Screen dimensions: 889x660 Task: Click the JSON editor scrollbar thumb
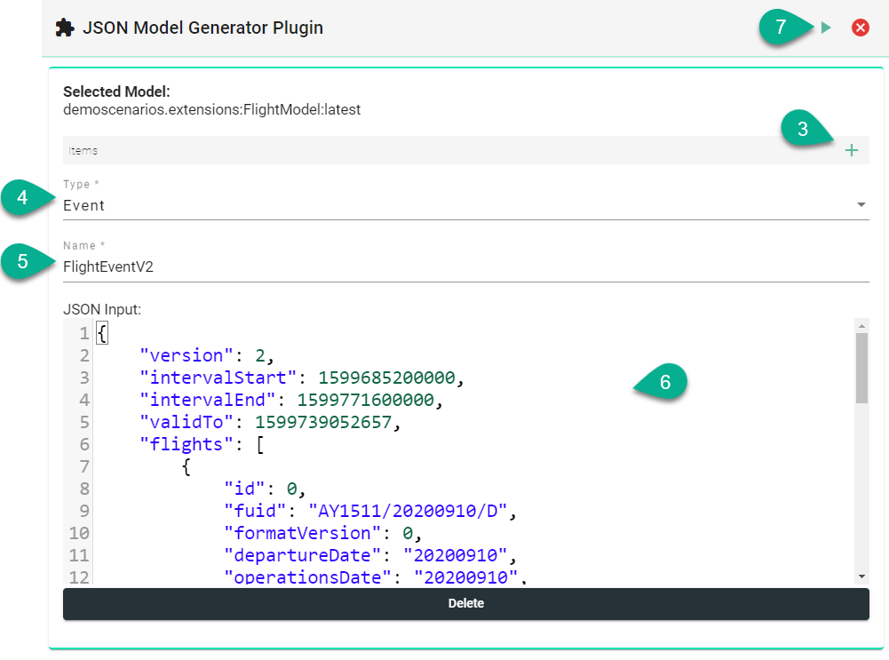coord(861,368)
